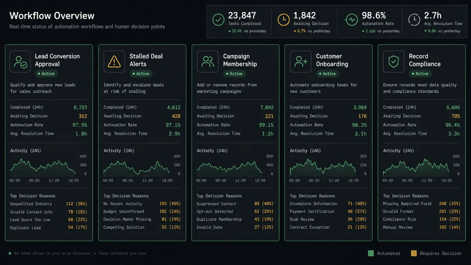
Task: Click the 1,842 Awaiting Decision value
Action: (x=305, y=16)
